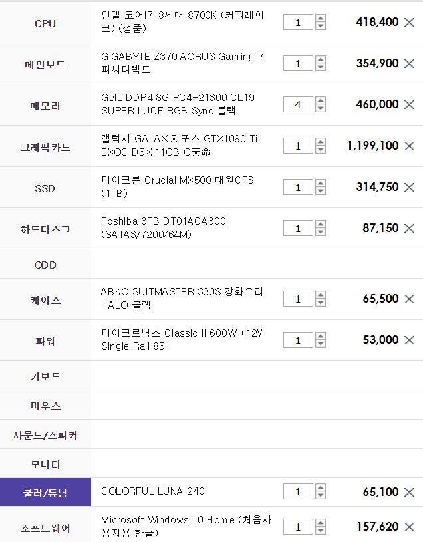Delete the Toshiba 3TB hard disk entry
Viewport: 423px width, 542px height.
pos(409,229)
